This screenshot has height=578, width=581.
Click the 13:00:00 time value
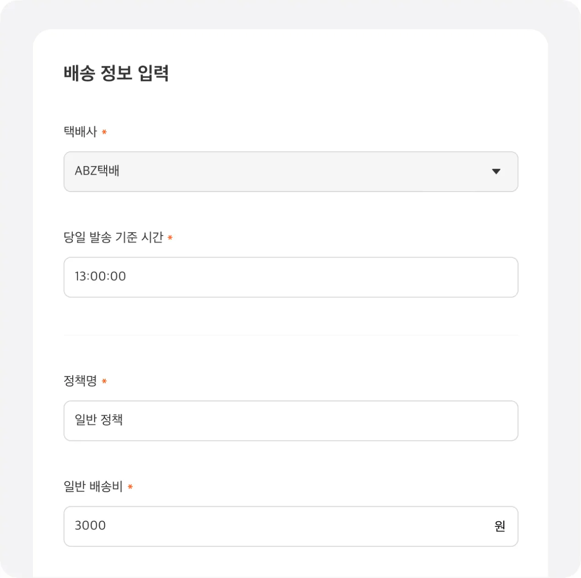coord(100,276)
